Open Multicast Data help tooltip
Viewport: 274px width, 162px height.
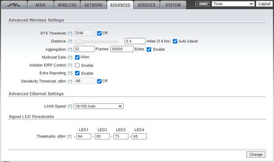coord(70,58)
